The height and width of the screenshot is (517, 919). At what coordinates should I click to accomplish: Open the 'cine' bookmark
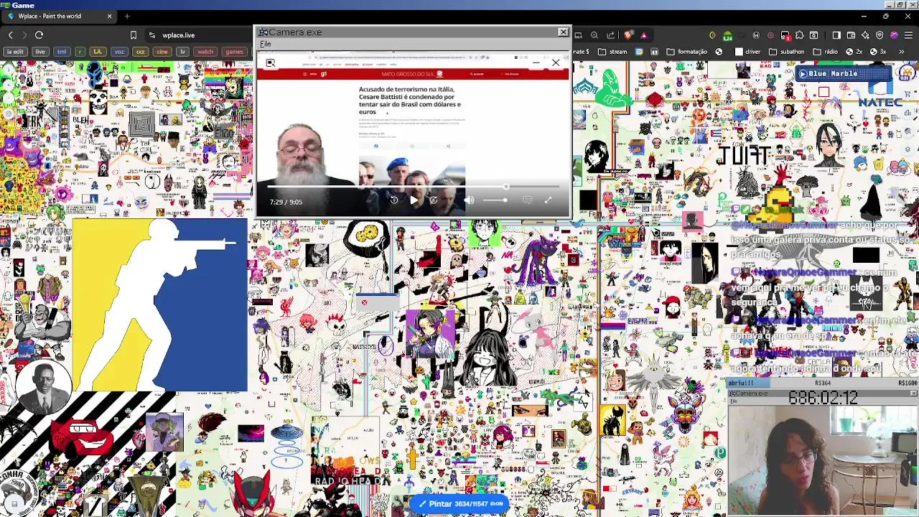(x=162, y=52)
